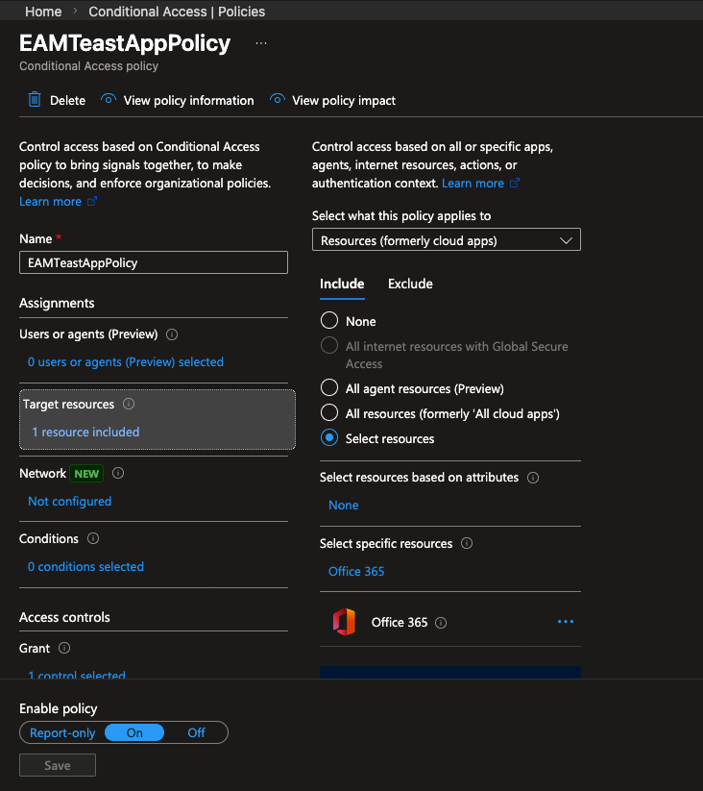
Task: Switch to the Exclude tab
Action: point(410,284)
